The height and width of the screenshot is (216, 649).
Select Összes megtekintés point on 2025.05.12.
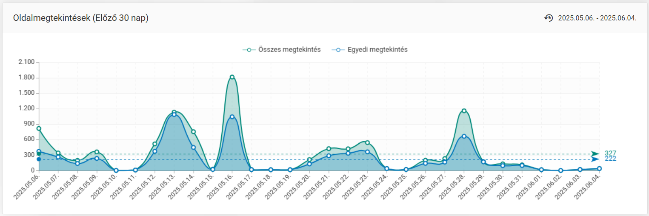click(x=155, y=144)
